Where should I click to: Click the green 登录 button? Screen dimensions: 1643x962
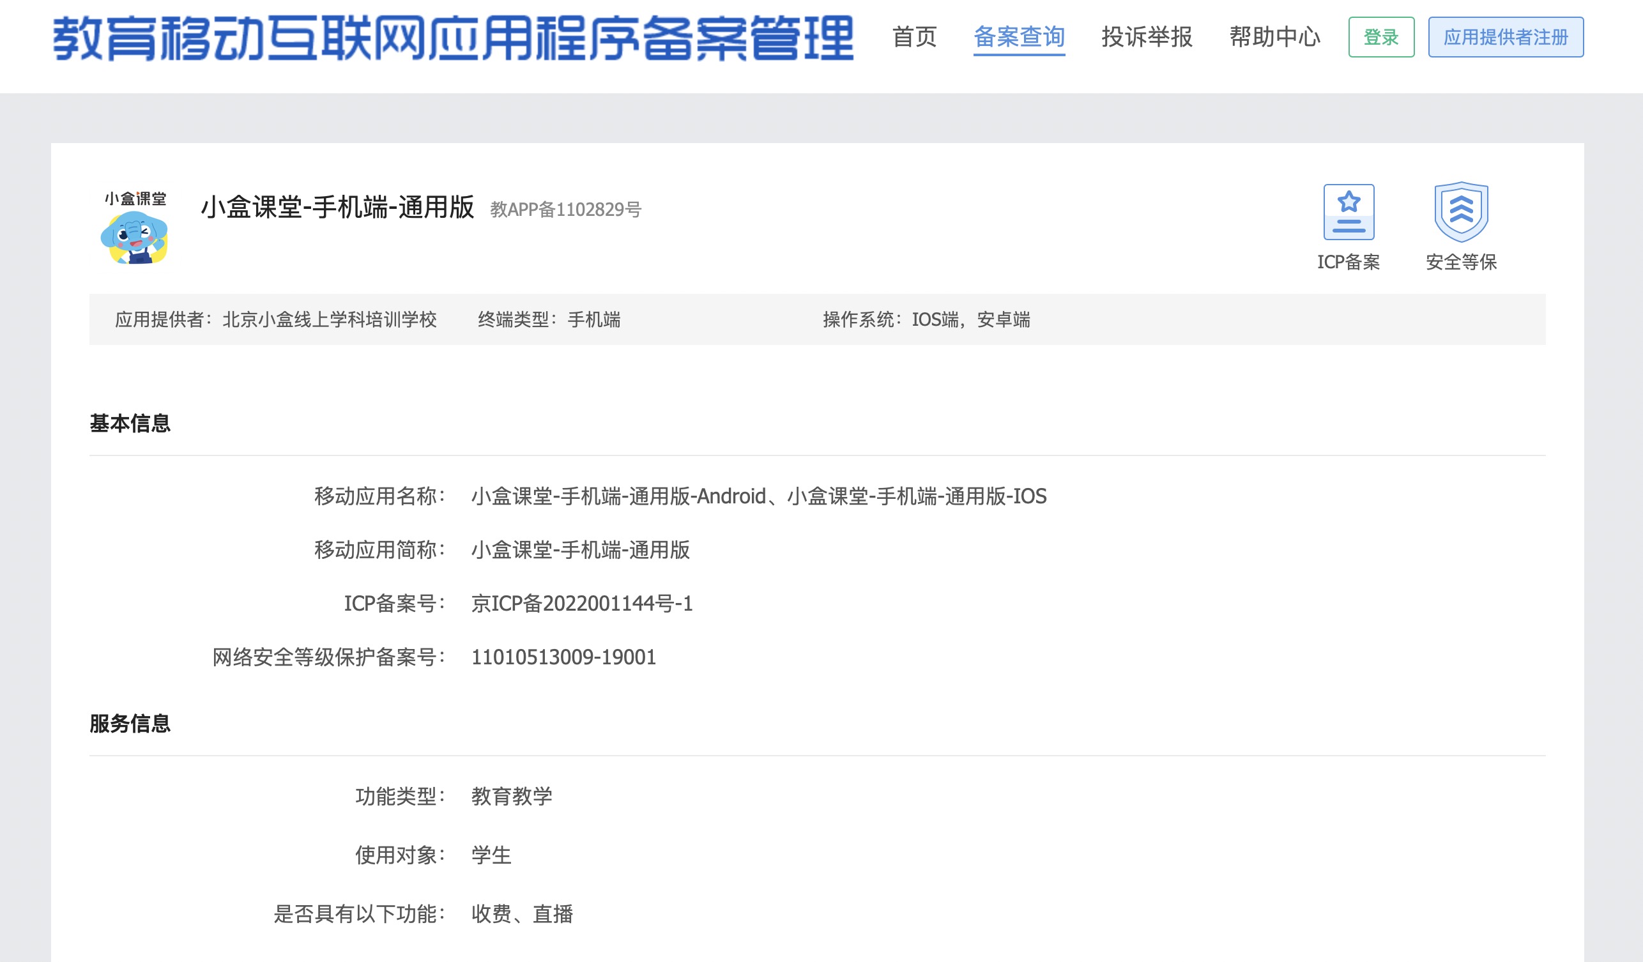(x=1381, y=37)
